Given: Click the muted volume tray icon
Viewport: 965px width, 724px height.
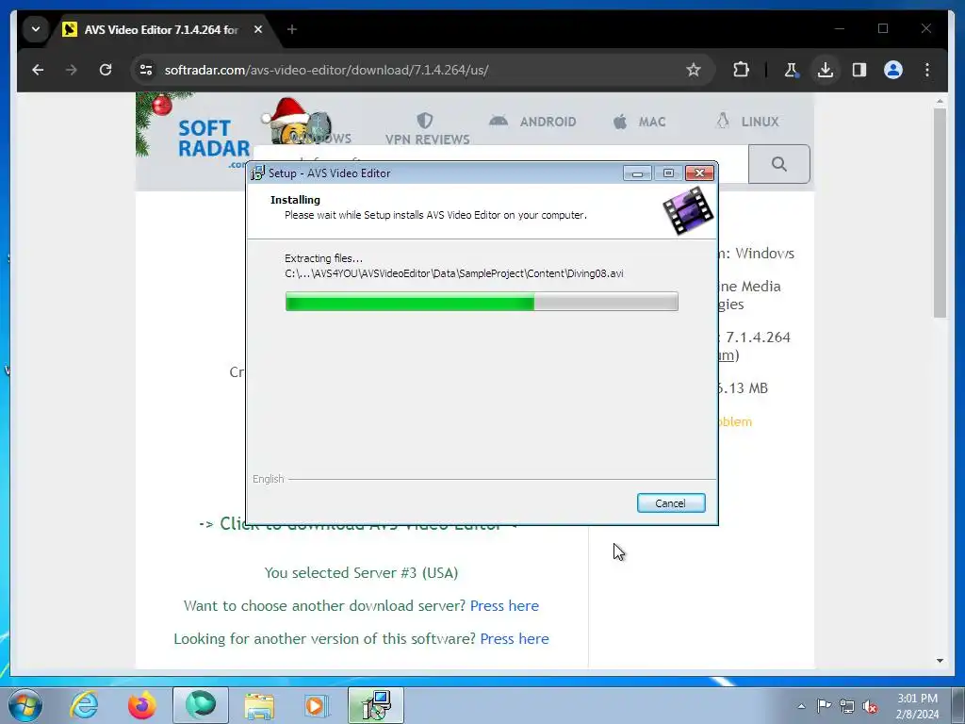Looking at the screenshot, I should click(870, 706).
